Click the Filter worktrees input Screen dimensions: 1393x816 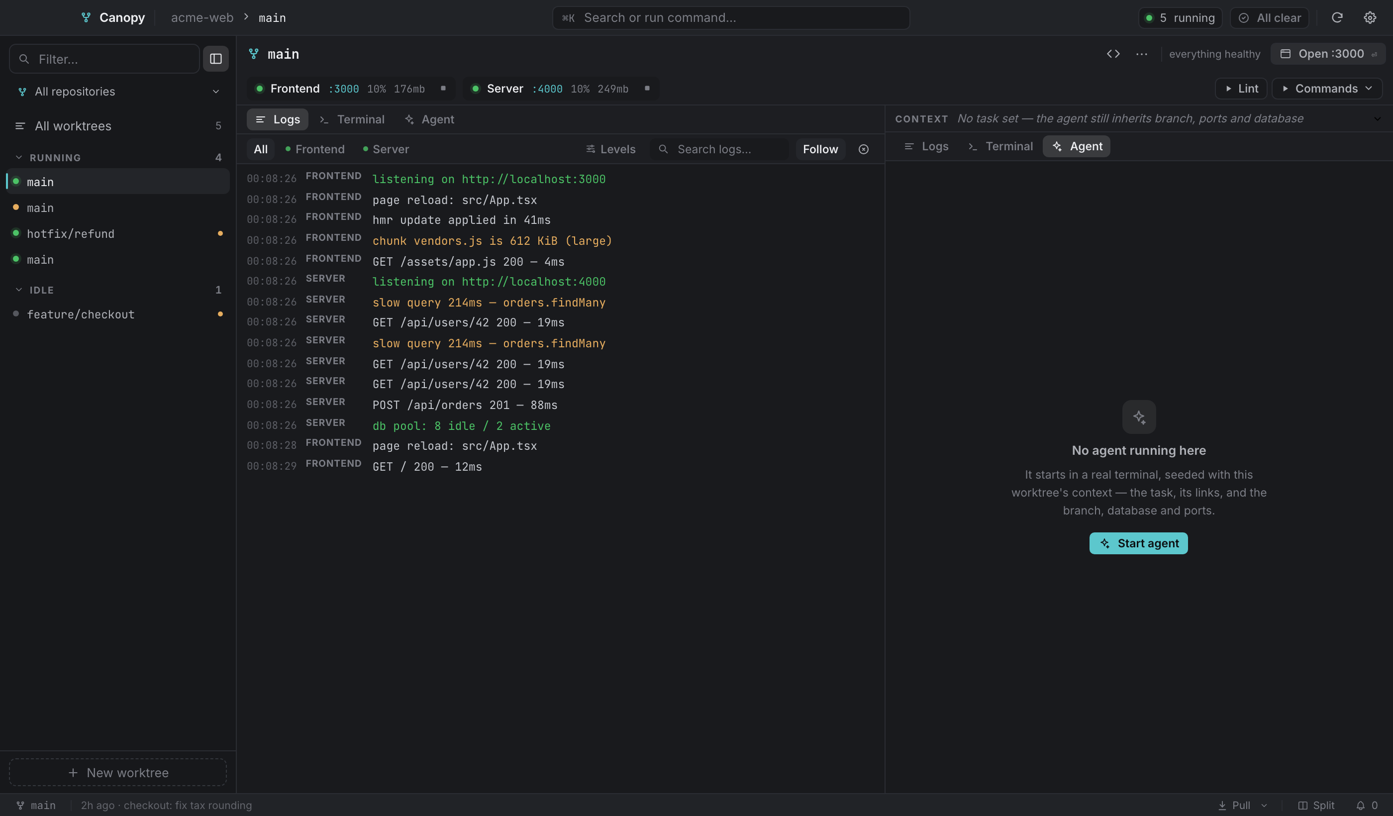click(104, 59)
